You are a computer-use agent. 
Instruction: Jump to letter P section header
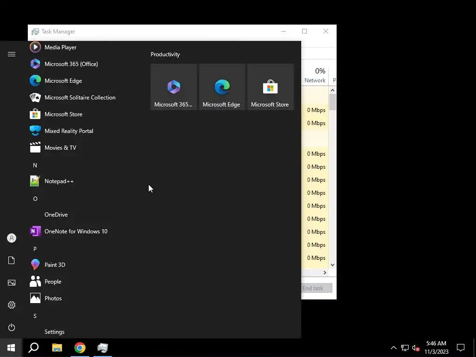pos(35,249)
